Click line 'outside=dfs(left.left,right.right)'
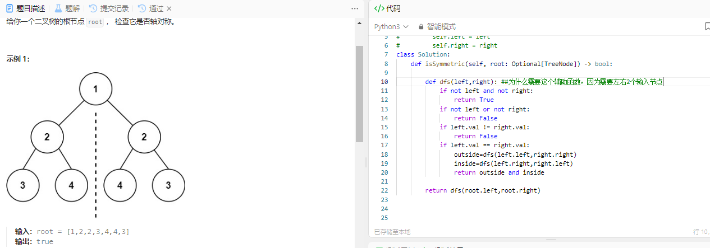Viewport: 710px width, 248px height. 515,155
